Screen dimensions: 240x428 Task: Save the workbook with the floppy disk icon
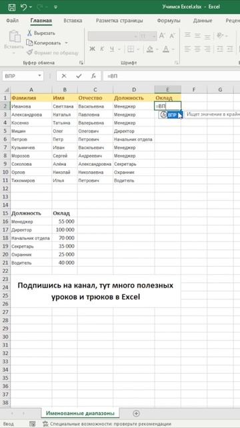pyautogui.click(x=12, y=7)
